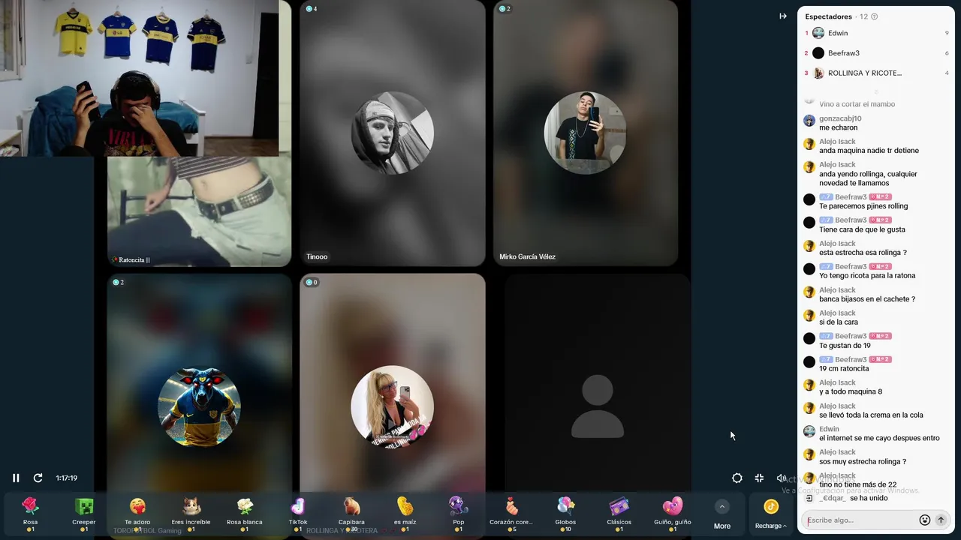The width and height of the screenshot is (961, 540).
Task: Send the es maíz gift
Action: (405, 514)
